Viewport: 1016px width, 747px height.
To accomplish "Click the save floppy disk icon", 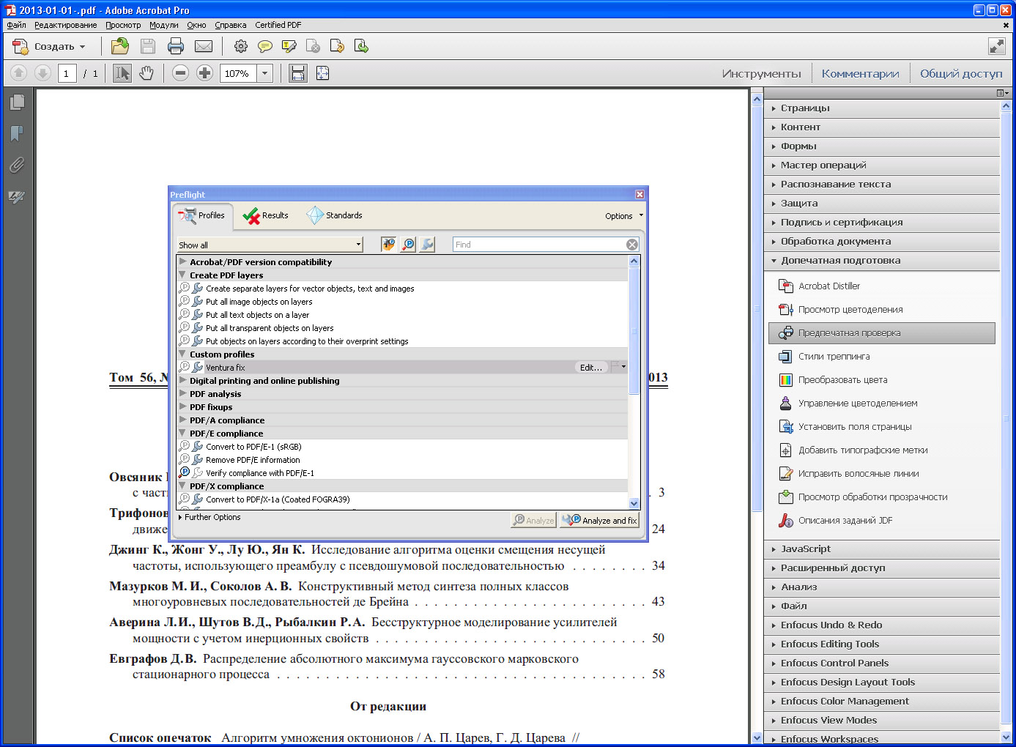I will 148,47.
